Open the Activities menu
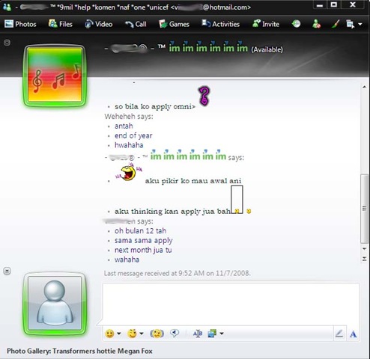 click(220, 24)
